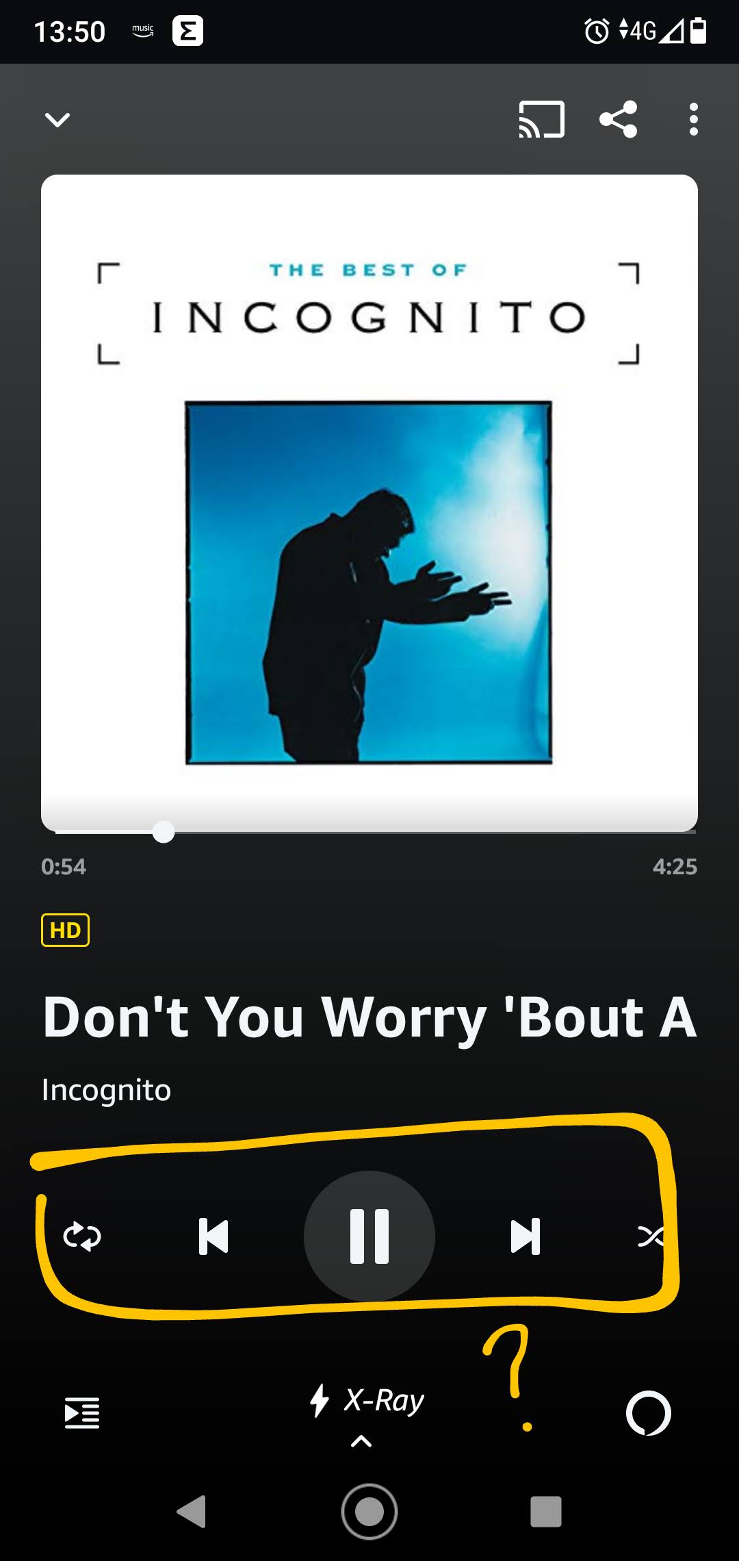Activate the Alexa voice button

point(648,1413)
